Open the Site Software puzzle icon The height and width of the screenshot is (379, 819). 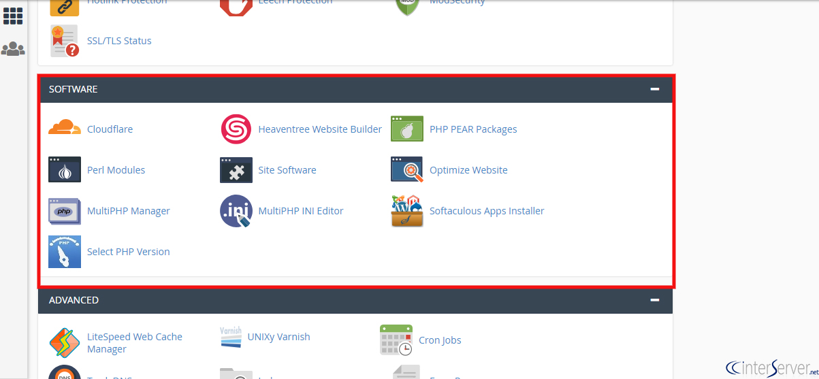(236, 170)
